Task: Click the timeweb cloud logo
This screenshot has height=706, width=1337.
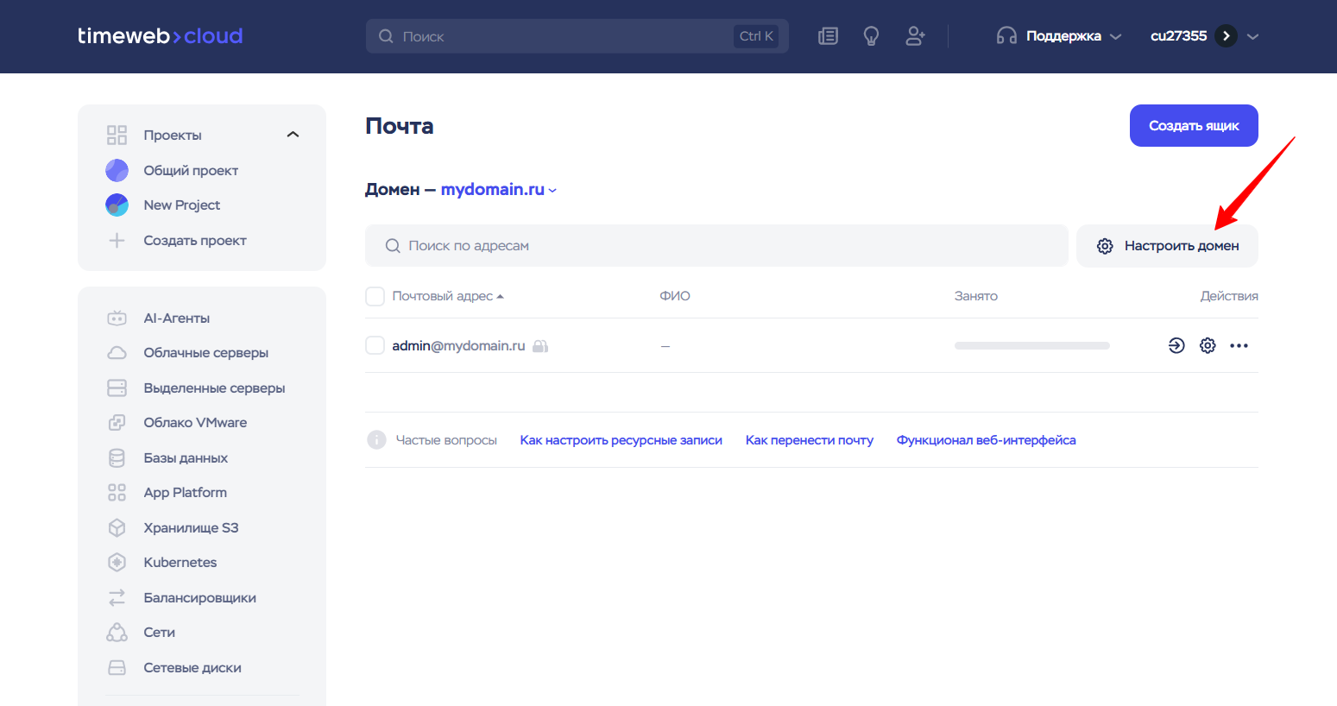Action: [x=161, y=36]
